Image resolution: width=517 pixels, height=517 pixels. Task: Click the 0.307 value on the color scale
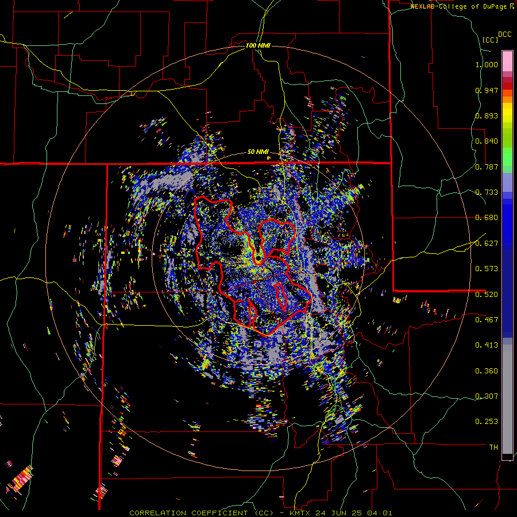(487, 396)
